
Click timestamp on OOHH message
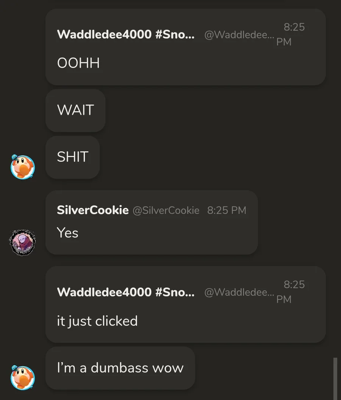coord(291,34)
